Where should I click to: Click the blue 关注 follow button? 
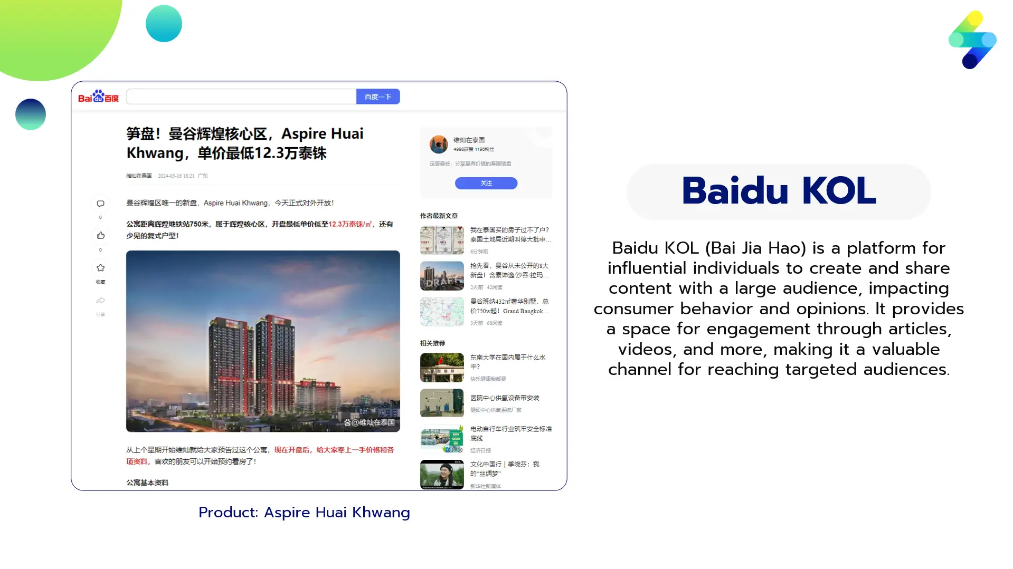click(486, 183)
